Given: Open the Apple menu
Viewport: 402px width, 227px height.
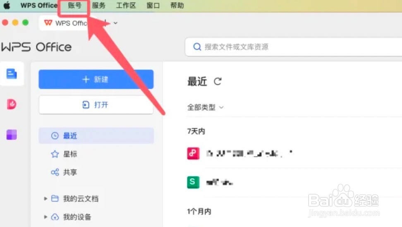Looking at the screenshot, I should pyautogui.click(x=7, y=5).
